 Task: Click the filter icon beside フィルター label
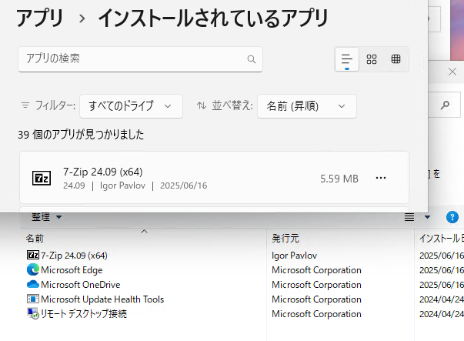[x=25, y=105]
